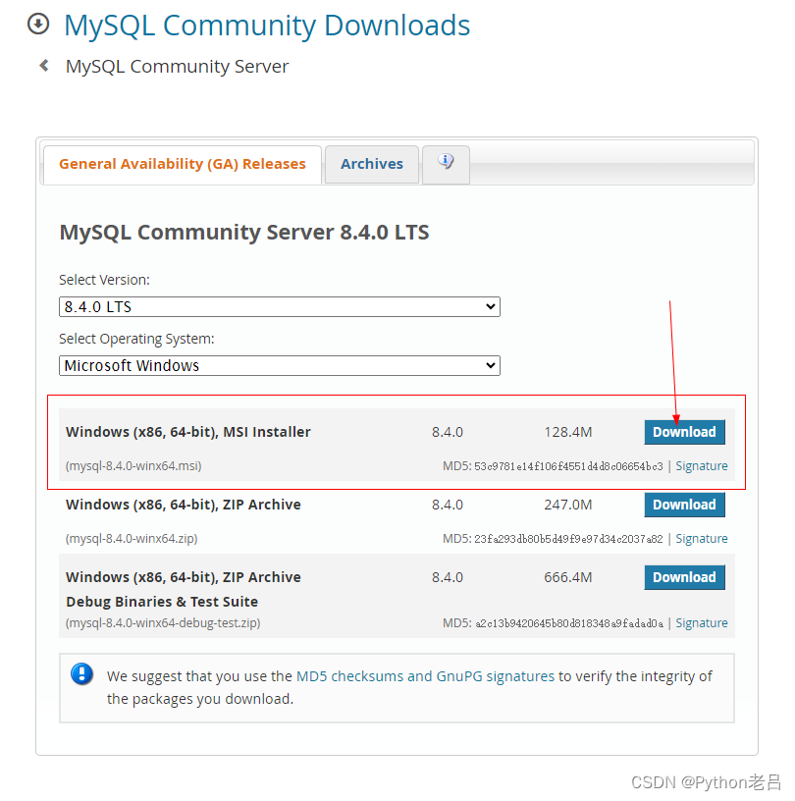The width and height of the screenshot is (795, 801).
Task: Click the MySQL Community Server breadcrumb text
Action: tap(178, 67)
